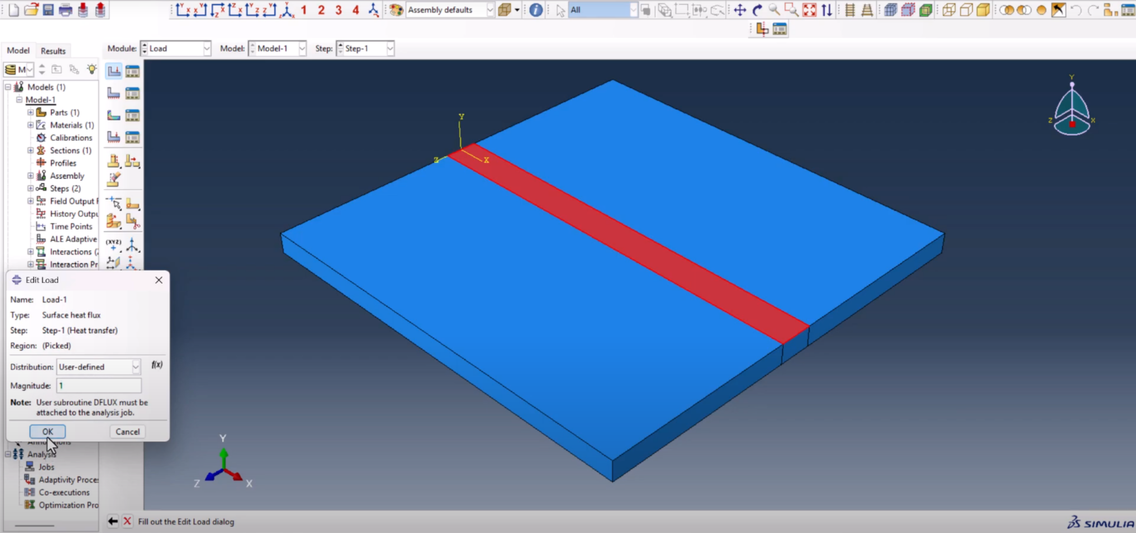Expand the Parts tree item

coord(30,112)
